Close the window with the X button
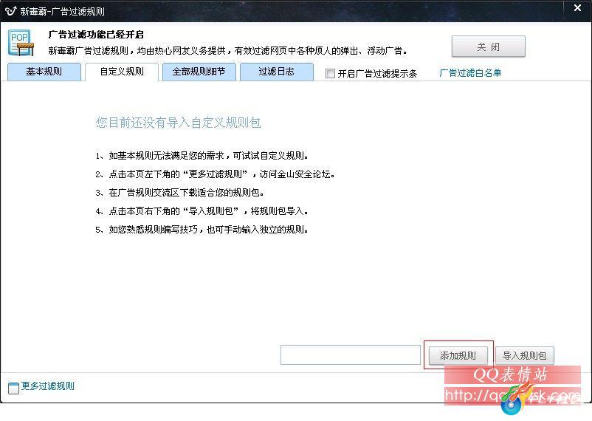The width and height of the screenshot is (592, 421). (577, 8)
